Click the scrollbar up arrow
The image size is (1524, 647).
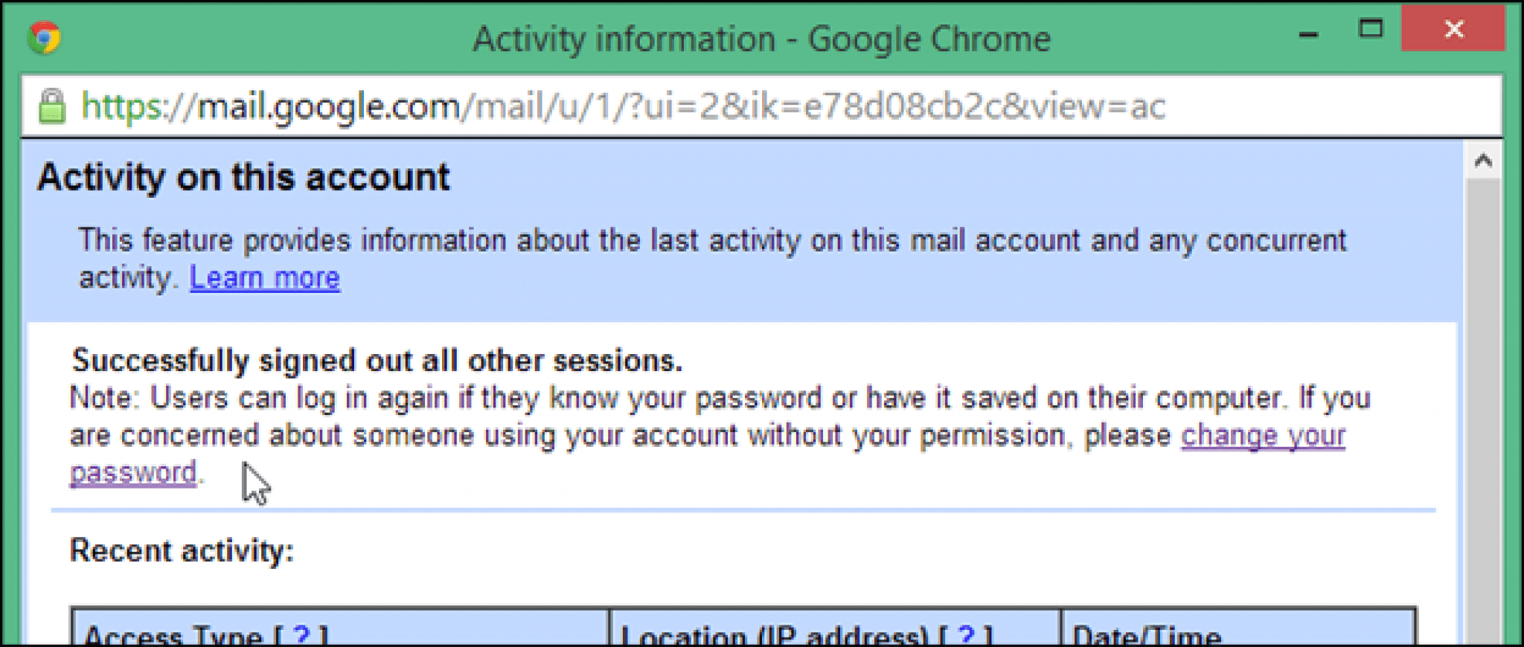pos(1483,161)
